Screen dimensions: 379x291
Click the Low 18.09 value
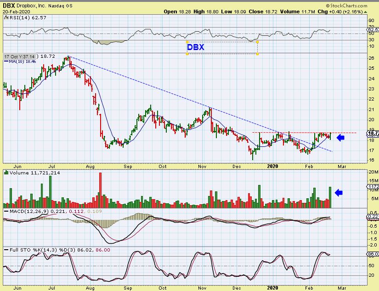coord(233,11)
